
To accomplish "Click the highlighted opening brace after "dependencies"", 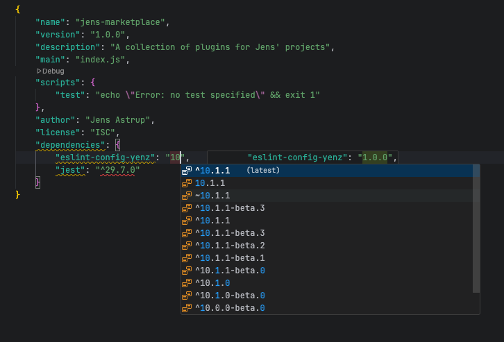I will pyautogui.click(x=118, y=145).
